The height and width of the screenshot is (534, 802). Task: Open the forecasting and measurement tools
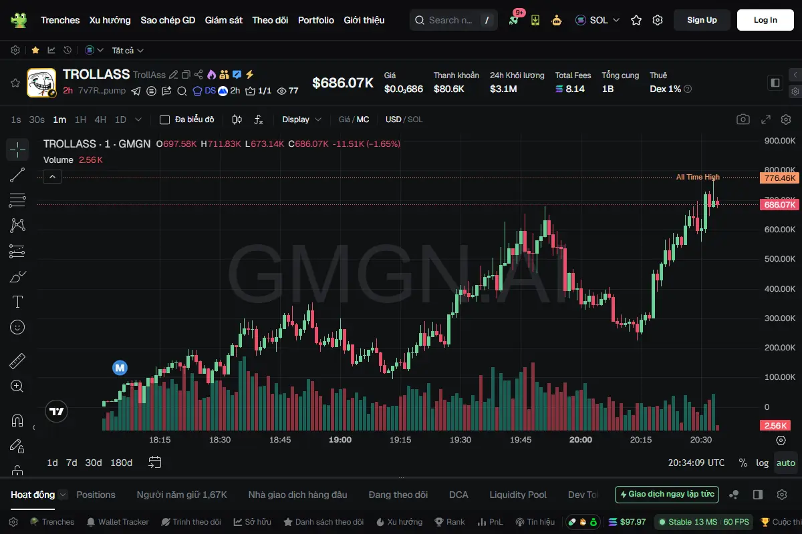pos(17,251)
